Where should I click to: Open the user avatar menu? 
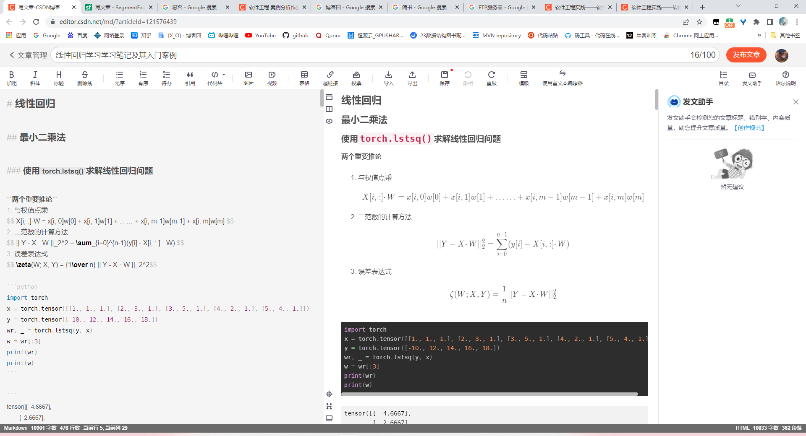(782, 55)
